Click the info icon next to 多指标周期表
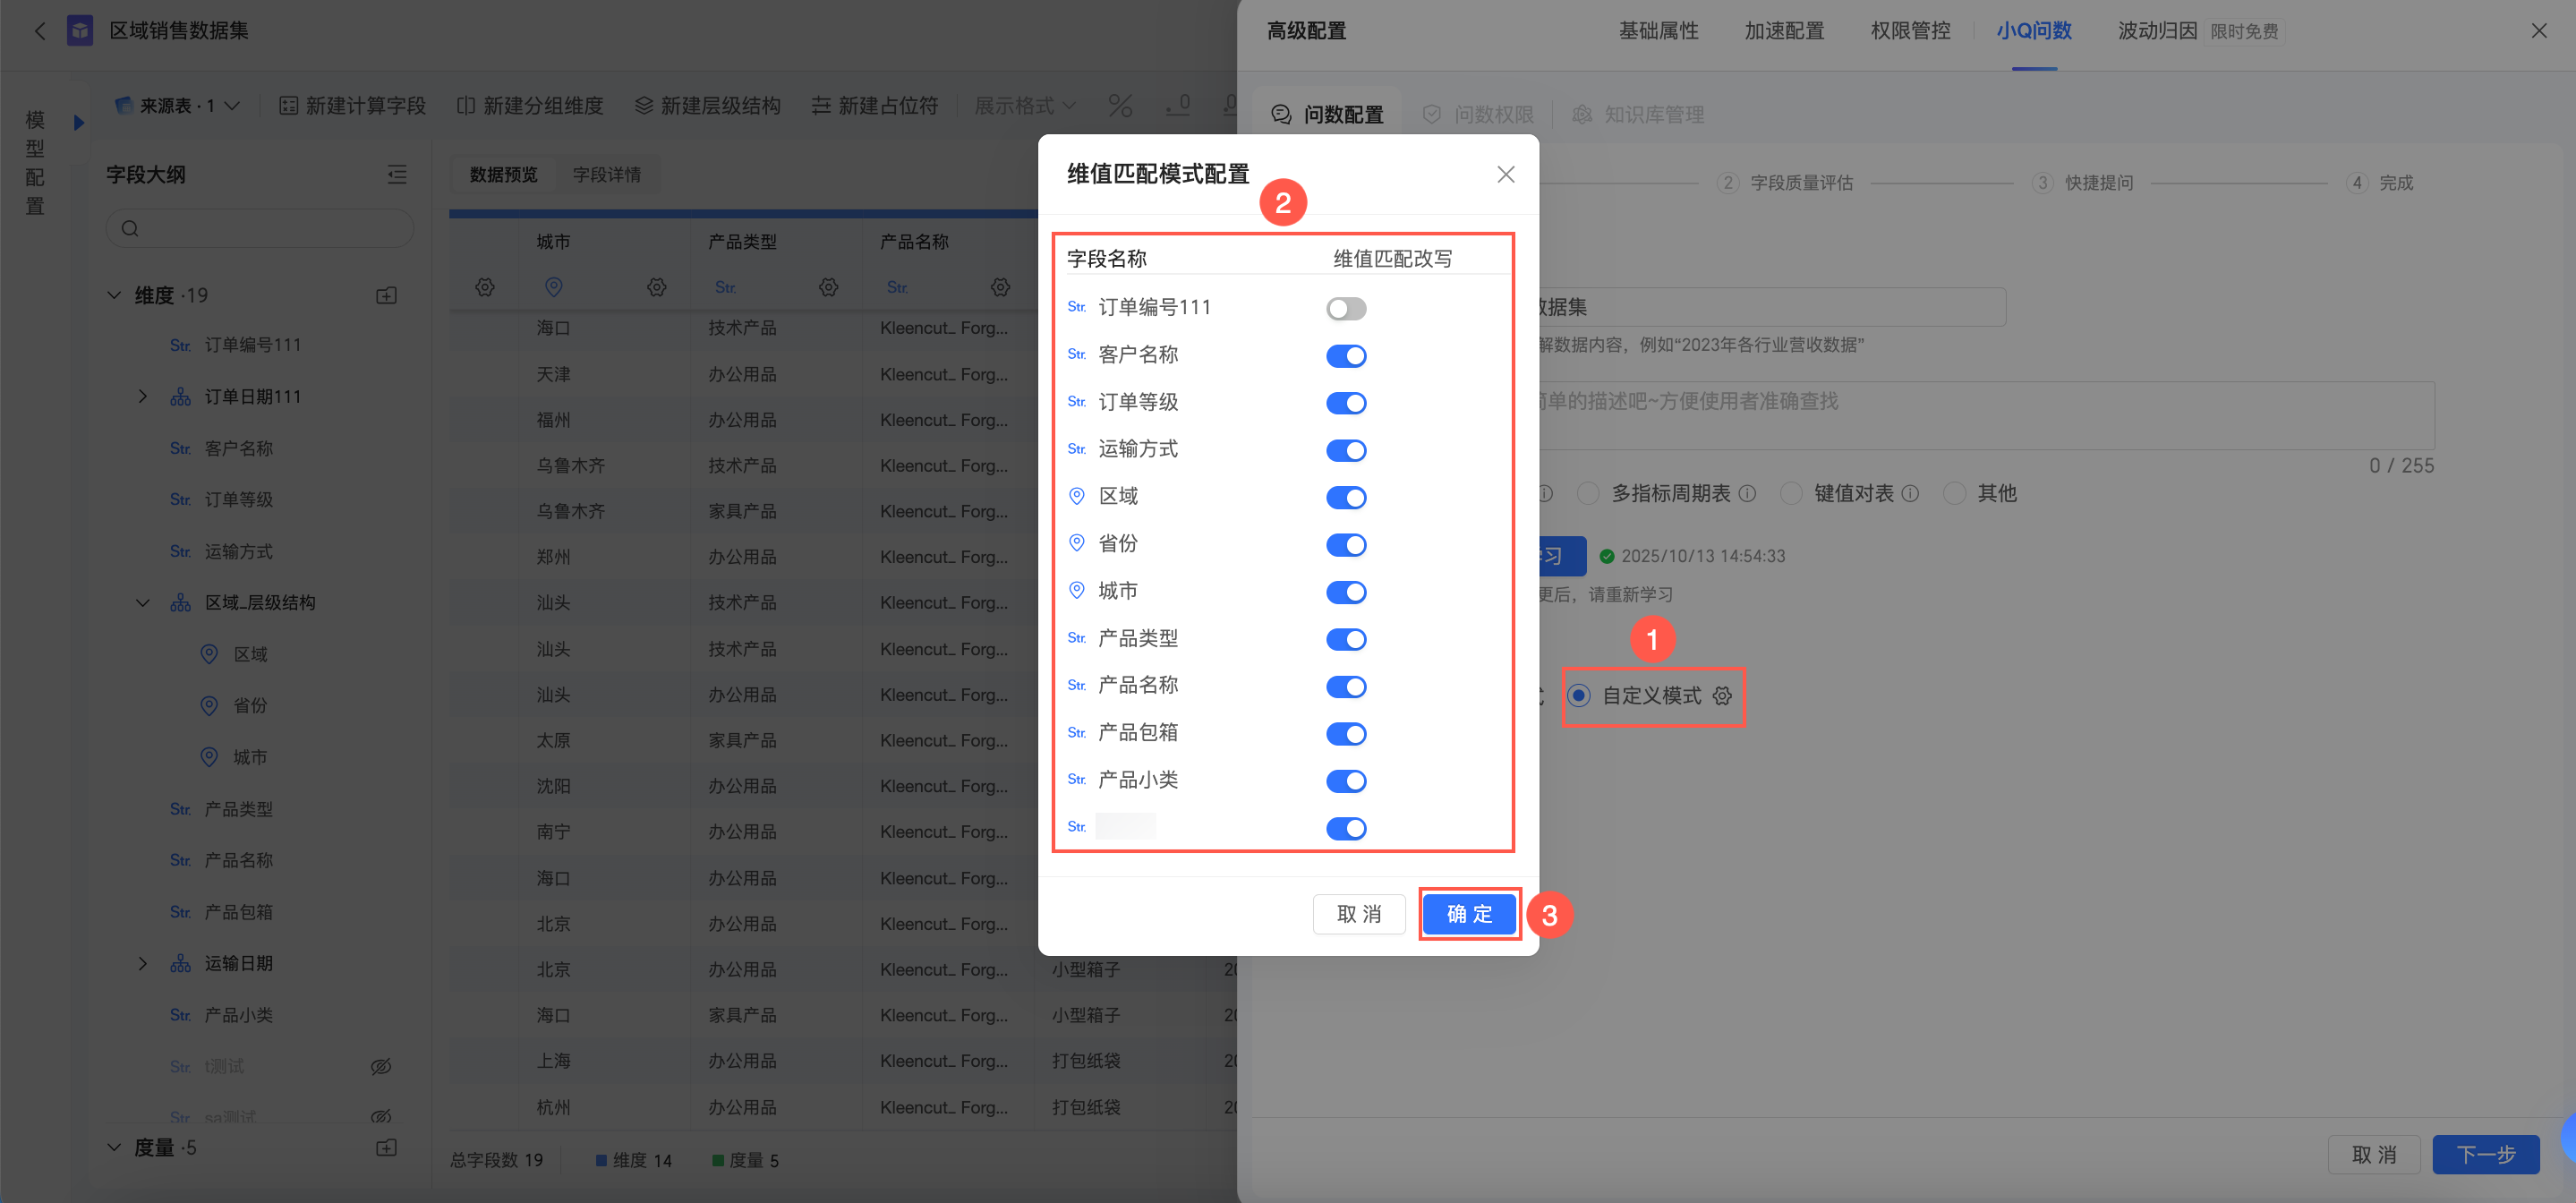This screenshot has height=1203, width=2576. (x=1747, y=494)
